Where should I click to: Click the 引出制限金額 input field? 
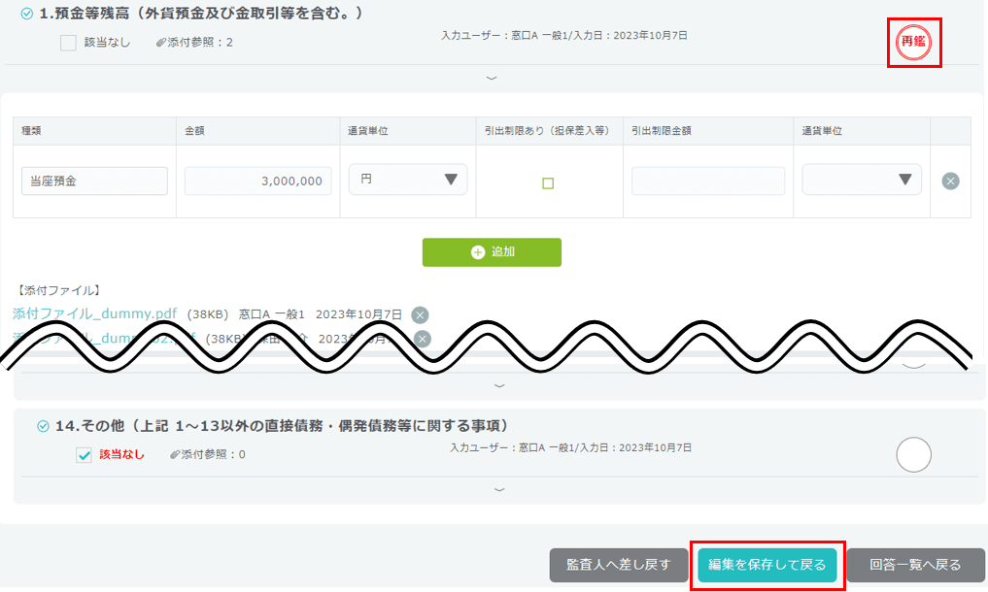(707, 181)
